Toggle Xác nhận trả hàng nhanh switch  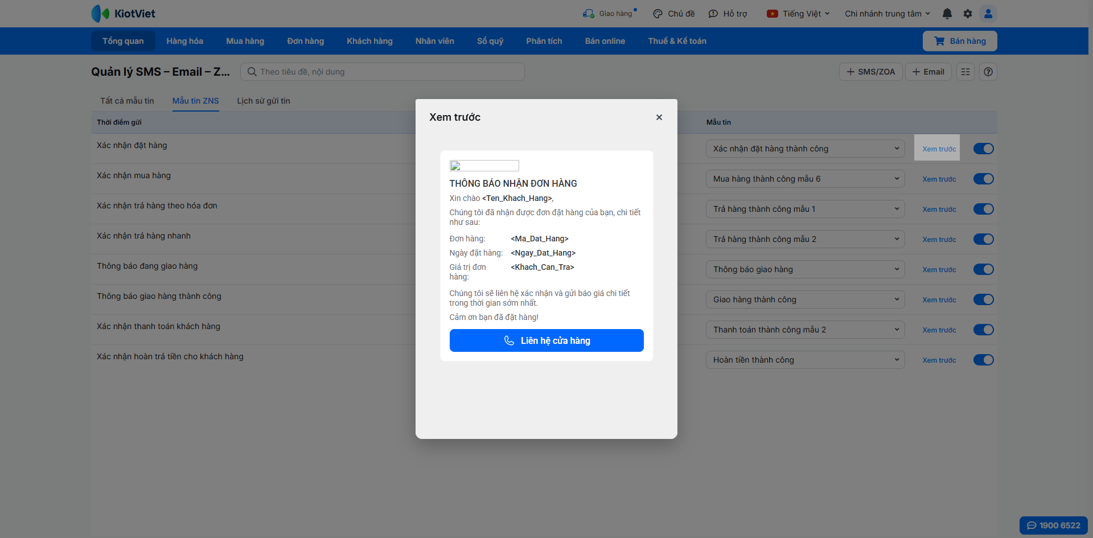tap(984, 239)
